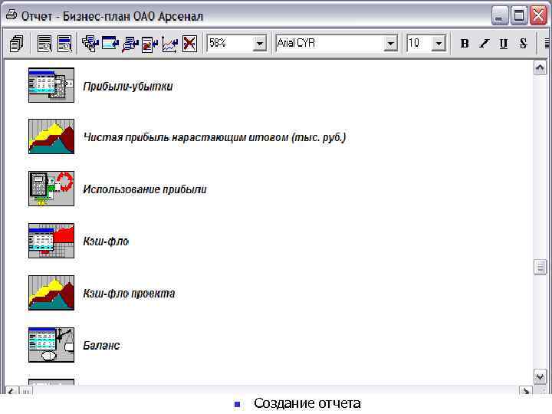Click the Баланс scales thumbnail

pos(51,345)
